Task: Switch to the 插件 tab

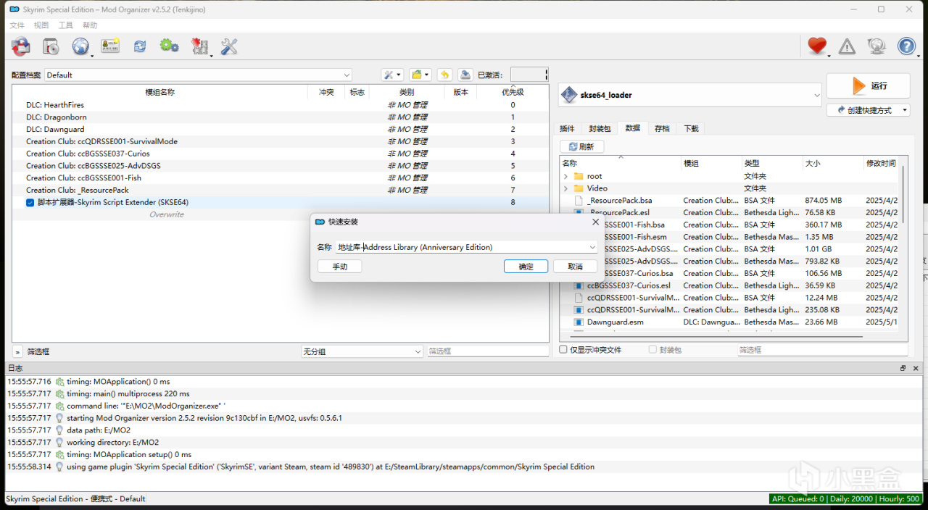Action: click(x=567, y=128)
